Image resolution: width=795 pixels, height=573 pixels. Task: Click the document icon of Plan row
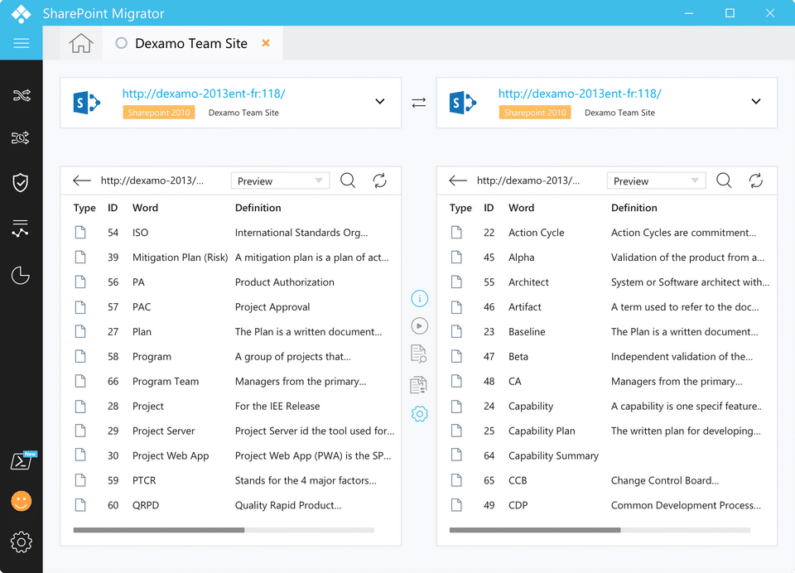point(80,332)
